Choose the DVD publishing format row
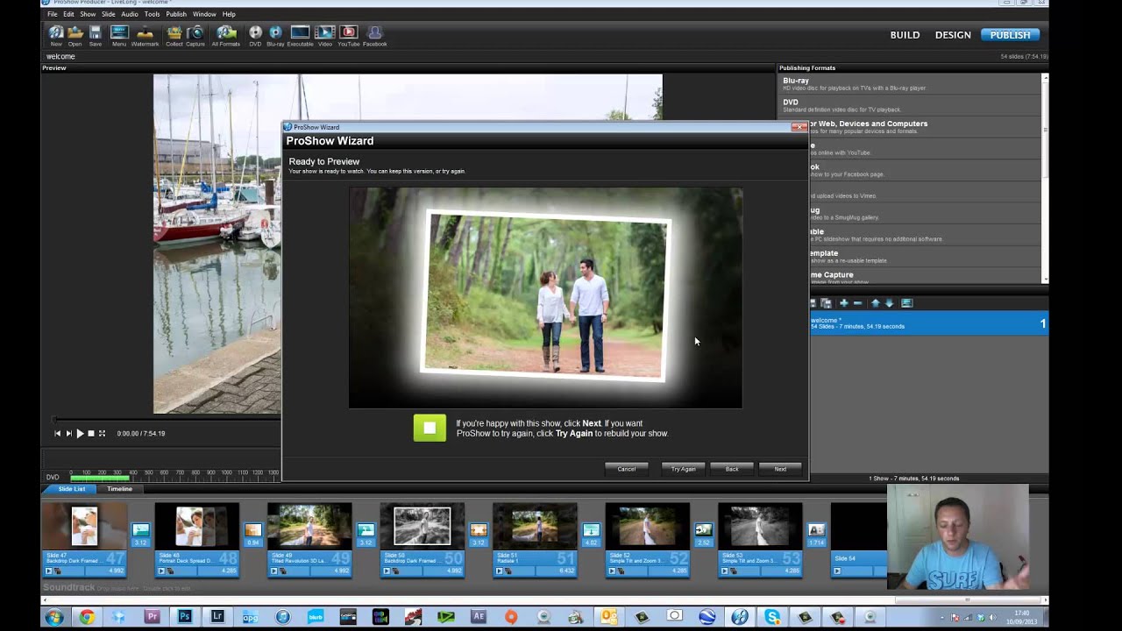This screenshot has height=631, width=1122. point(909,105)
